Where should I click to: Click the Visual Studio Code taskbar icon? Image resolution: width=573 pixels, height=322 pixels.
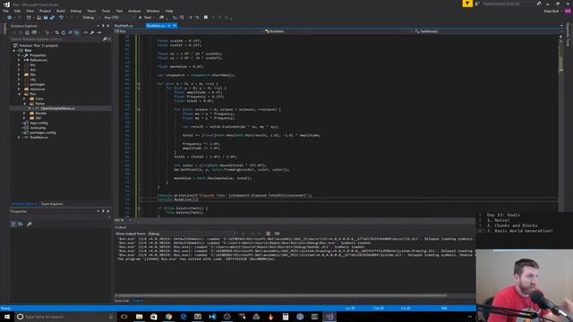(x=212, y=317)
